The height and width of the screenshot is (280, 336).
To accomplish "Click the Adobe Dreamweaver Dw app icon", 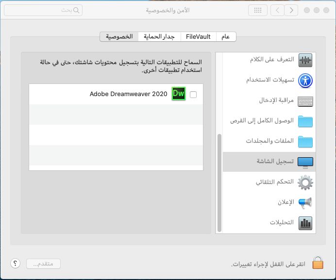I will pyautogui.click(x=179, y=93).
